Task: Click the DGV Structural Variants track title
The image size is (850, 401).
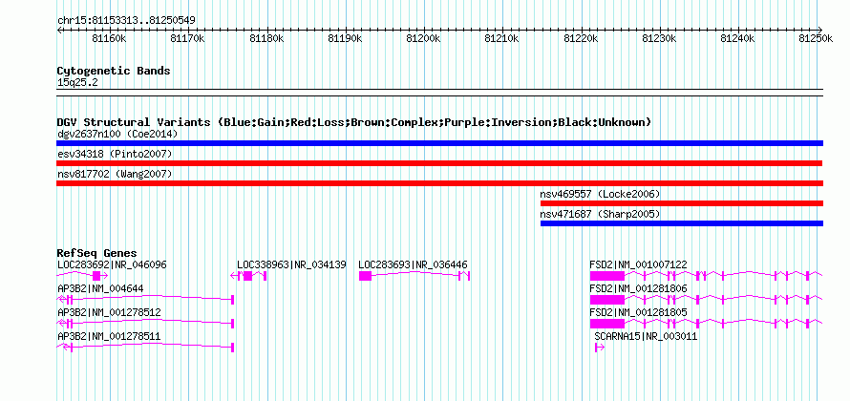Action: click(354, 122)
